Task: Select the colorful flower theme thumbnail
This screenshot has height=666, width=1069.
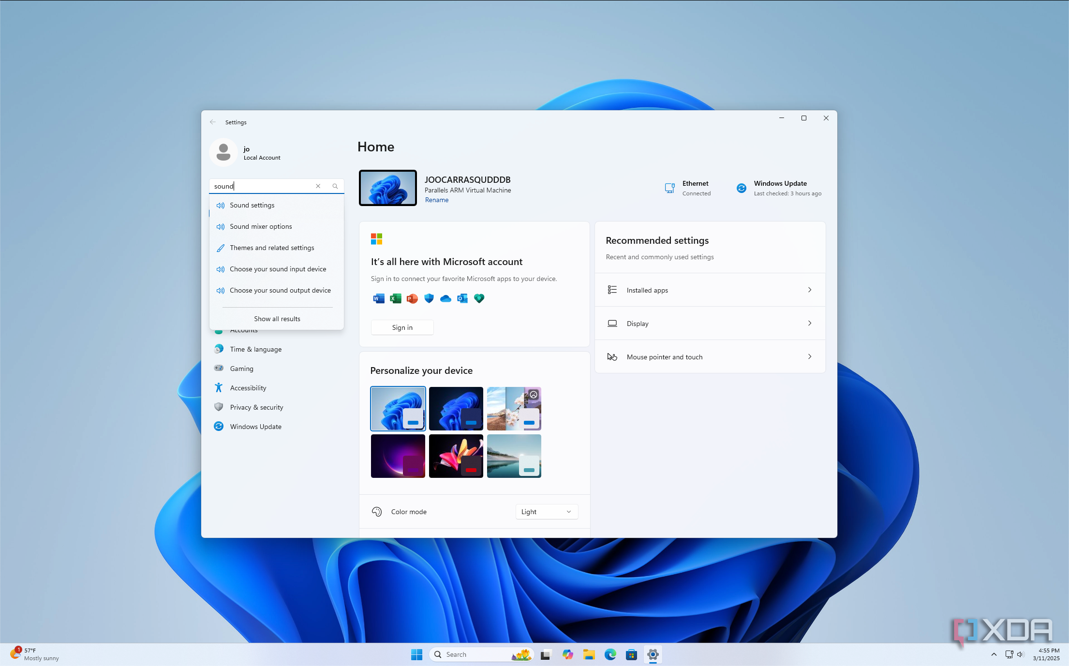Action: tap(456, 456)
